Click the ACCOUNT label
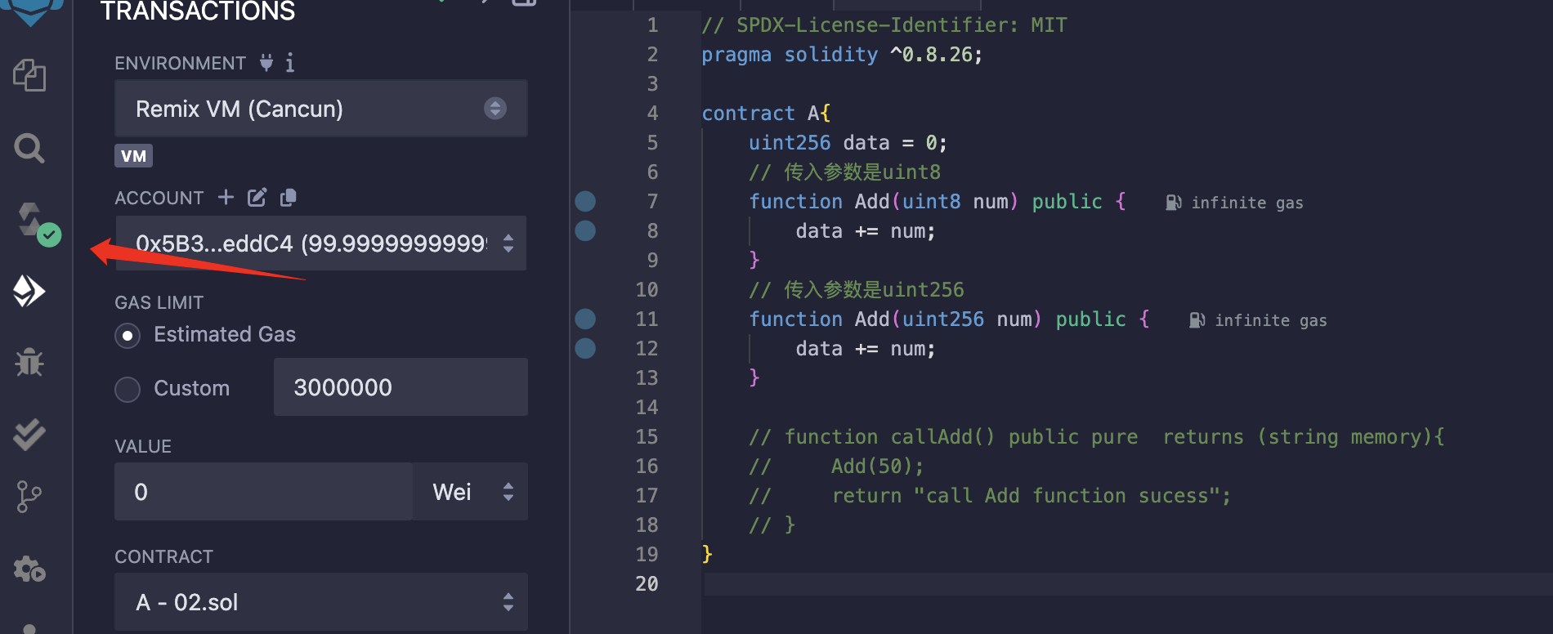Screen dimensions: 1553x634 point(159,198)
